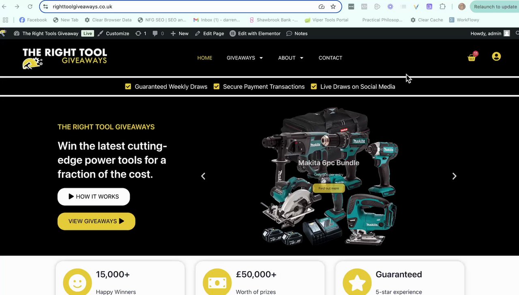The width and height of the screenshot is (519, 295).
Task: Go to the CONTACT menu item
Action: (330, 58)
